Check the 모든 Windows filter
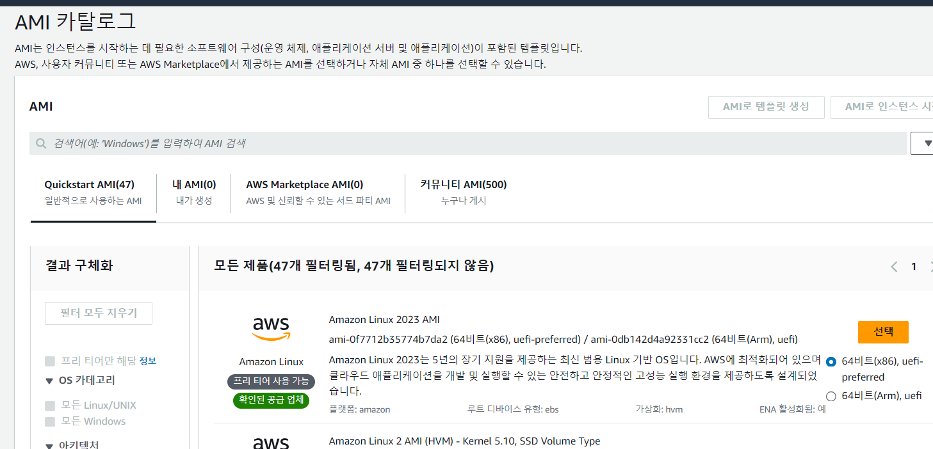Screen dimensions: 933x449 point(50,421)
